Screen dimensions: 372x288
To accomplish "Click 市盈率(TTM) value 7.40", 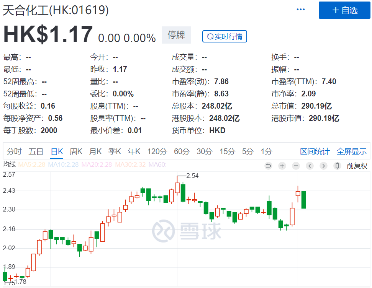I will coord(329,81).
